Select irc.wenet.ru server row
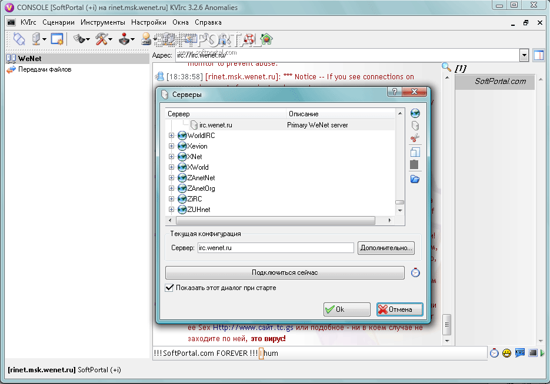The image size is (550, 384). point(280,125)
